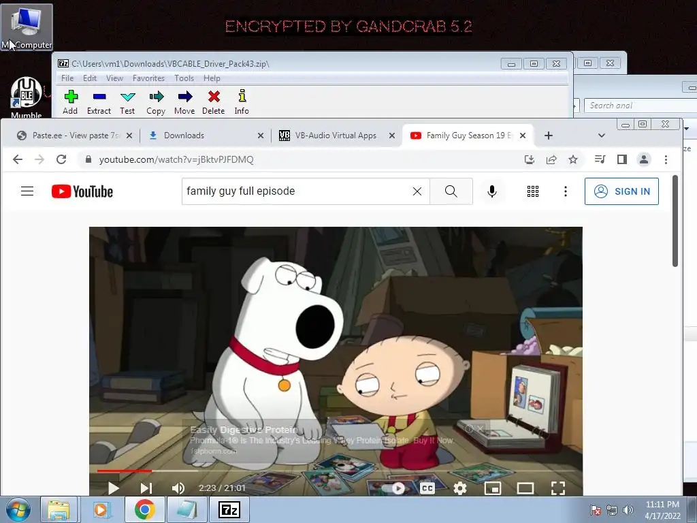Click the Delete icon in 7-Zip toolbar
The width and height of the screenshot is (697, 523).
[x=213, y=103]
